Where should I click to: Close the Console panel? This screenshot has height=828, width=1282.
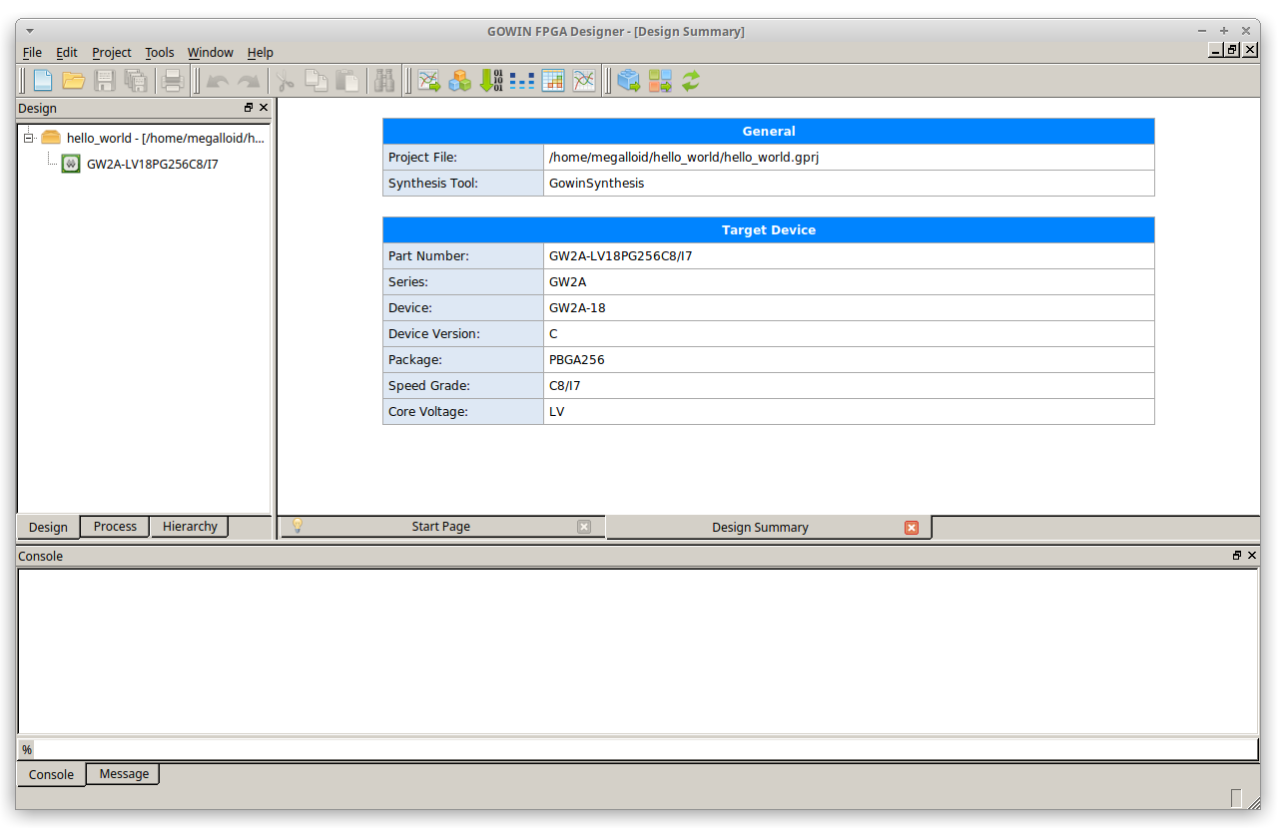click(1252, 556)
